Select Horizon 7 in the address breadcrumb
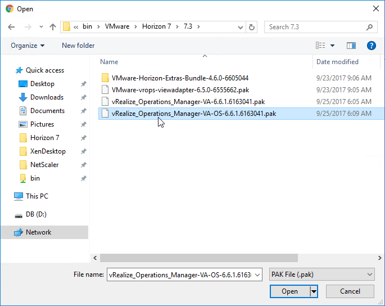Screen dimensions: 385x306 point(156,26)
